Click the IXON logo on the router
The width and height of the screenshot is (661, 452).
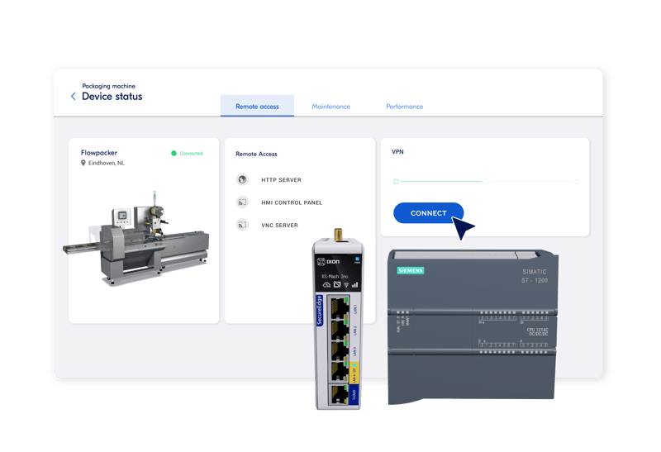pos(330,261)
